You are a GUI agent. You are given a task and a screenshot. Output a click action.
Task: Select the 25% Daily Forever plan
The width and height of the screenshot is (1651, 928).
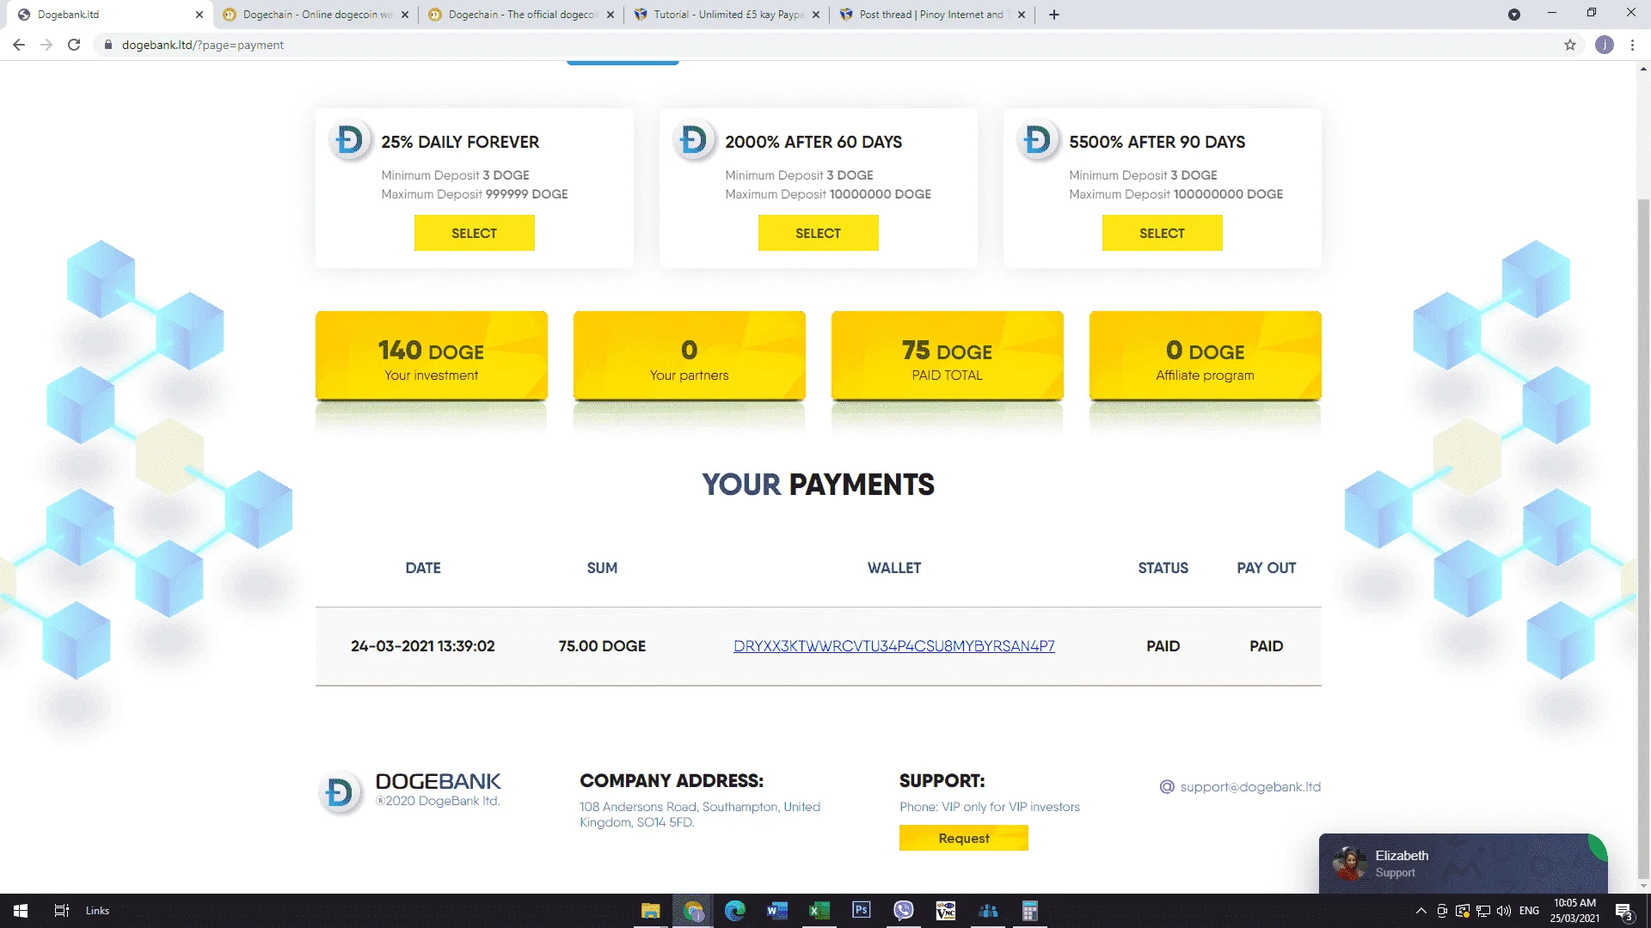pos(475,233)
